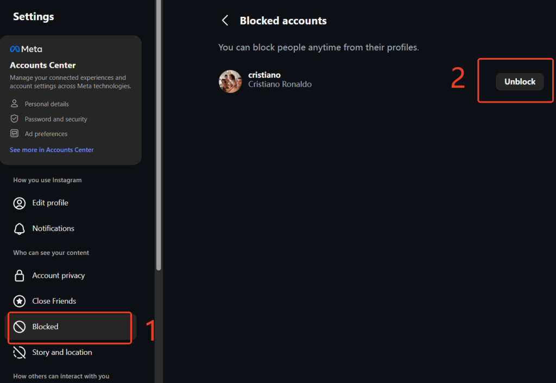Click the Cristiano Ronaldo display name
The width and height of the screenshot is (556, 383).
pyautogui.click(x=280, y=84)
